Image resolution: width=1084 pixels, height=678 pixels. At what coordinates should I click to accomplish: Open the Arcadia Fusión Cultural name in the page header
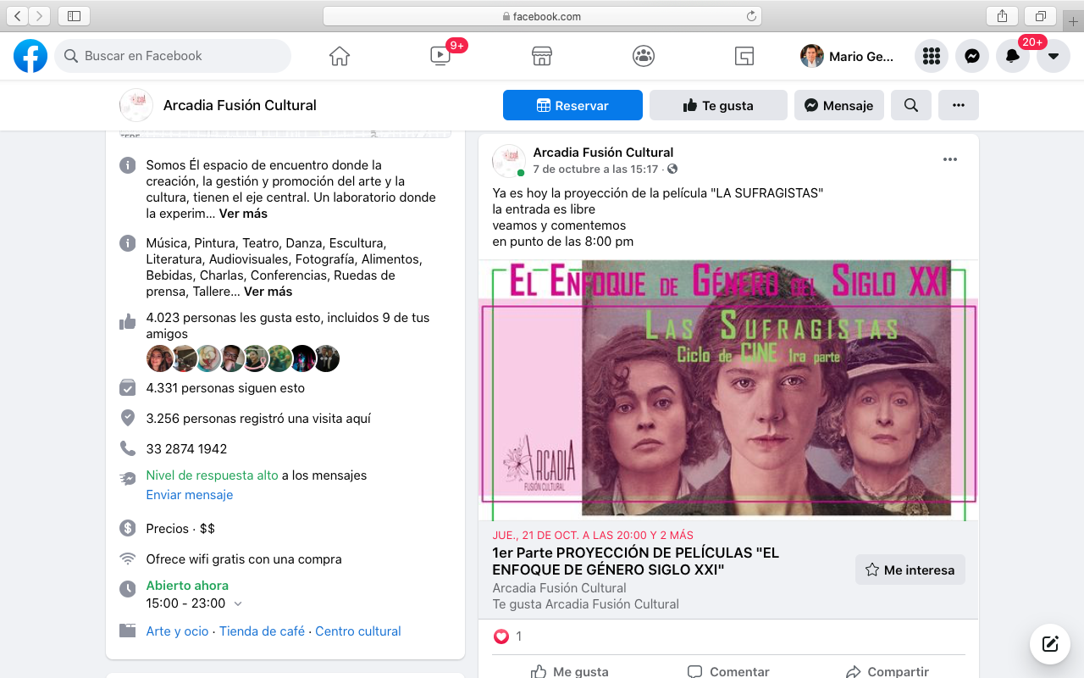click(x=240, y=105)
